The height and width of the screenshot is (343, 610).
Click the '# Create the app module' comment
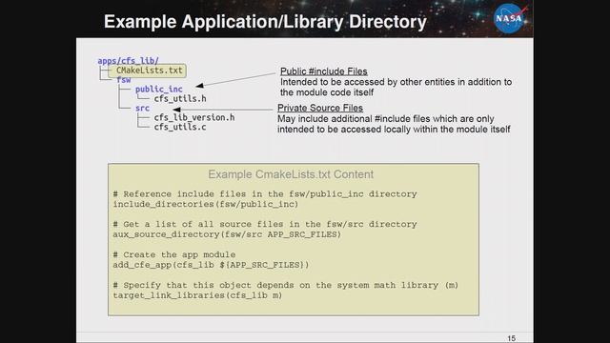[x=174, y=254]
